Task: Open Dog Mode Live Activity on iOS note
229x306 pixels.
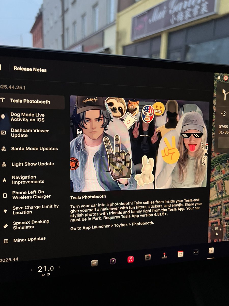Action: pyautogui.click(x=27, y=117)
